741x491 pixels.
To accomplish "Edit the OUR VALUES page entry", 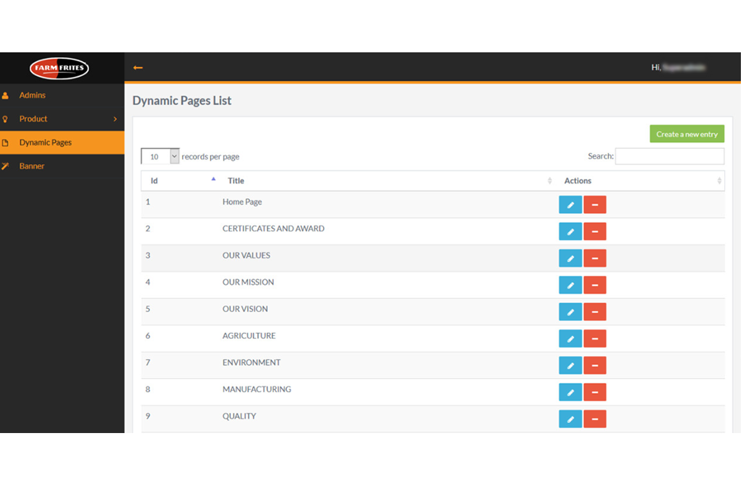I will click(x=570, y=258).
